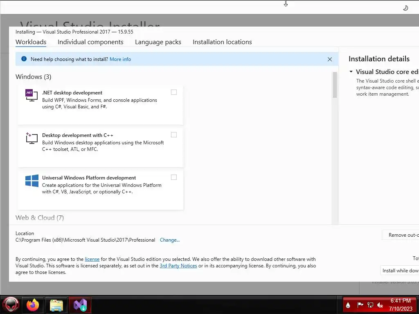Viewport: 419px width, 314px height.
Task: Click the Desktop development with C++ monitor icon
Action: [x=32, y=138]
